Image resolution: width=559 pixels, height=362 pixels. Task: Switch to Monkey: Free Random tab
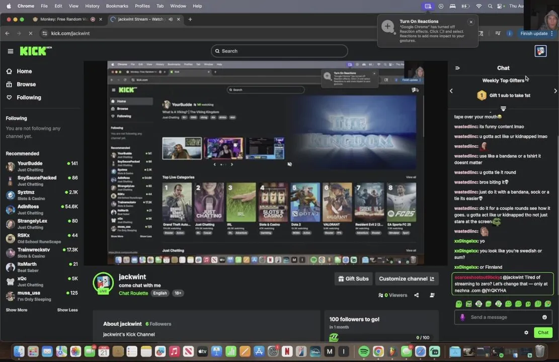tap(63, 19)
